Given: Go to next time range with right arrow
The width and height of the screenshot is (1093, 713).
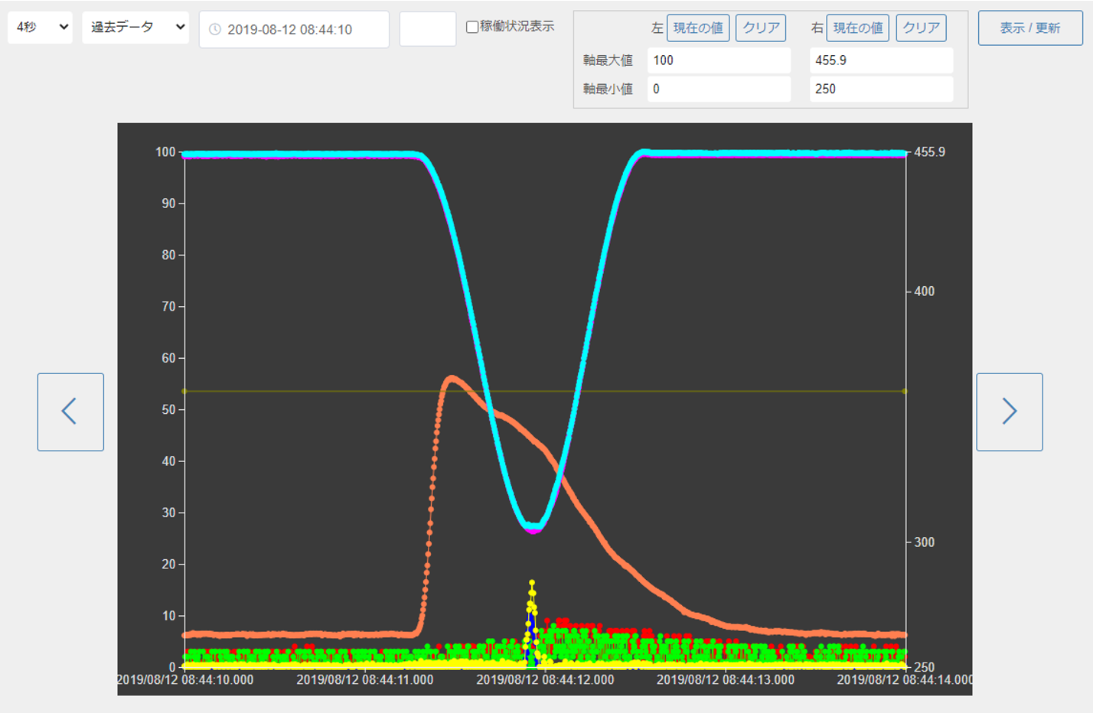Looking at the screenshot, I should [x=1010, y=412].
